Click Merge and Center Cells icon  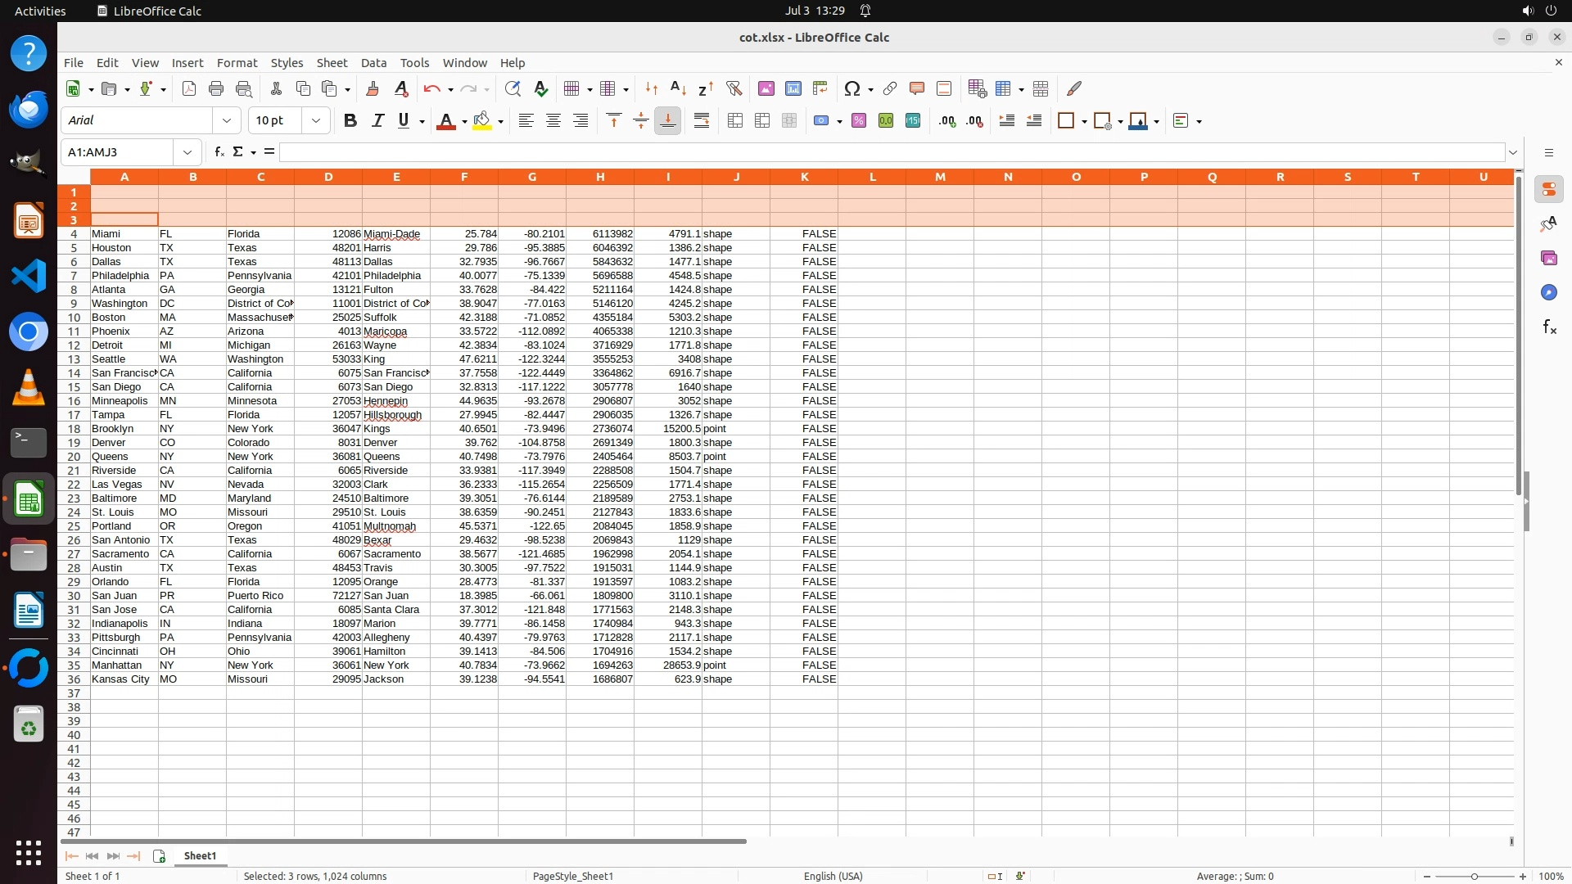[x=735, y=121]
